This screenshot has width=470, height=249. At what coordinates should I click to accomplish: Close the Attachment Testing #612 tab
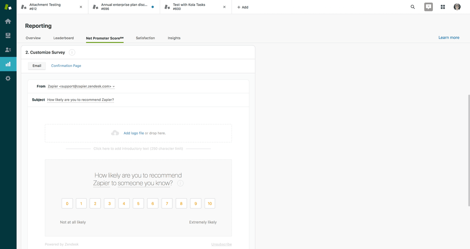pos(81,7)
